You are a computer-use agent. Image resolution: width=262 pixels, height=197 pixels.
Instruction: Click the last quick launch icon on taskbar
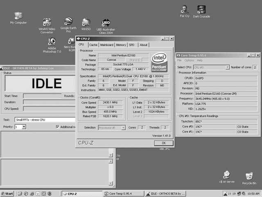[x=50, y=194]
